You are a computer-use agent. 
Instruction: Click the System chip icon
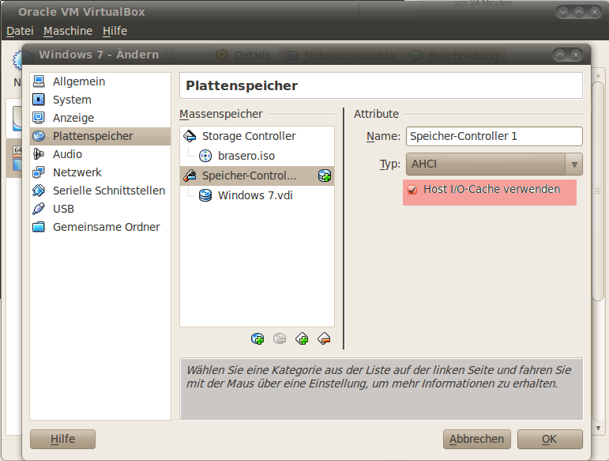(39, 100)
